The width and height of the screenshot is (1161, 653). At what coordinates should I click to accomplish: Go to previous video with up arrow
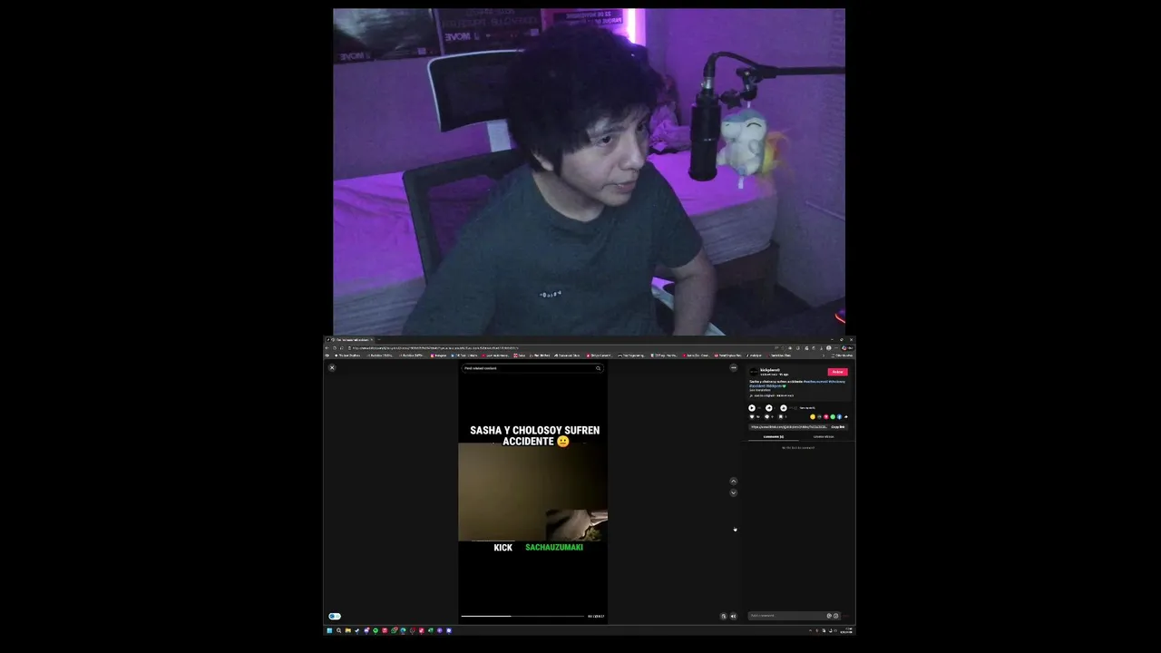(734, 481)
